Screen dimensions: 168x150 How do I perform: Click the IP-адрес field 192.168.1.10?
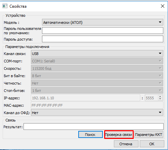pyautogui.click(x=85, y=98)
